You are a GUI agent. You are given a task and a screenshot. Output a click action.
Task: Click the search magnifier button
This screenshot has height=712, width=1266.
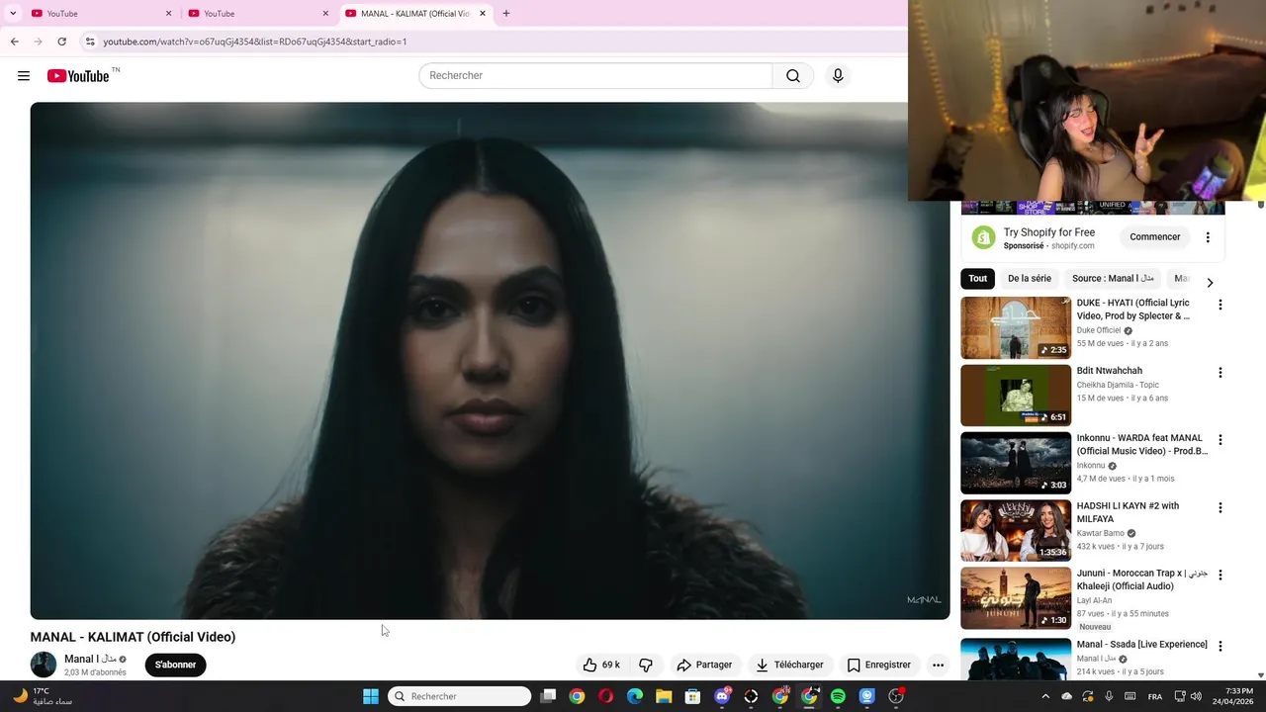tap(793, 75)
